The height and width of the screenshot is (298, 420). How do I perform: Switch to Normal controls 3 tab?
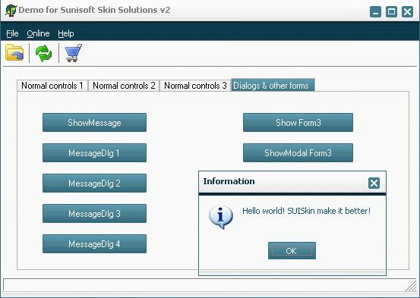(195, 86)
